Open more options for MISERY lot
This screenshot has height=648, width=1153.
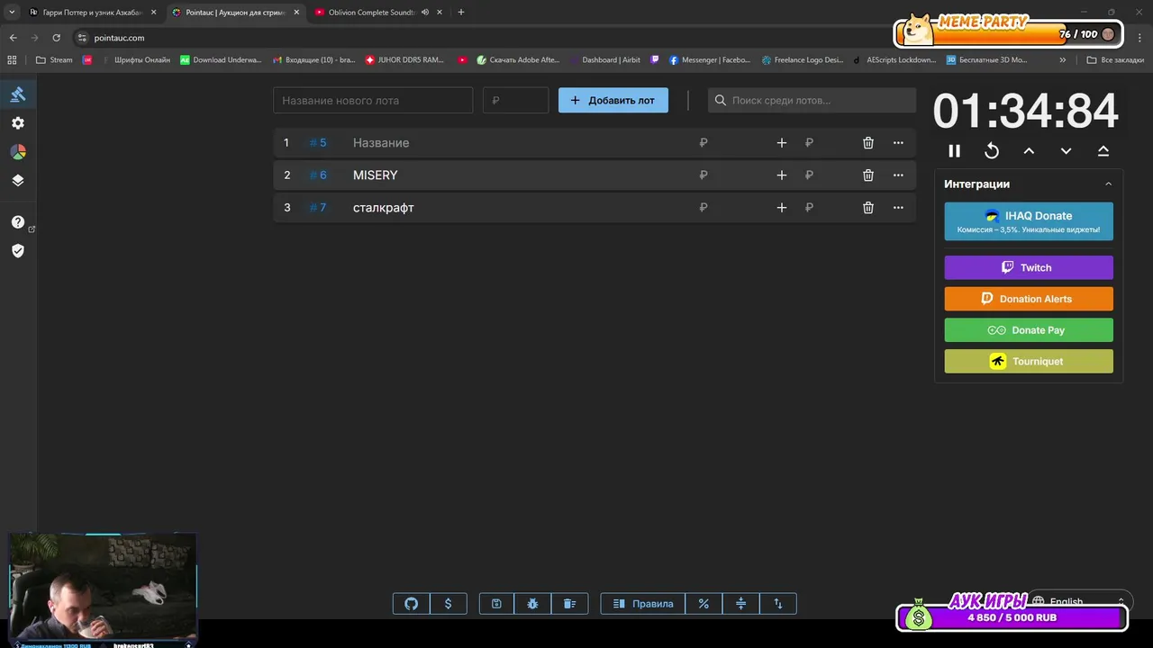tap(898, 175)
